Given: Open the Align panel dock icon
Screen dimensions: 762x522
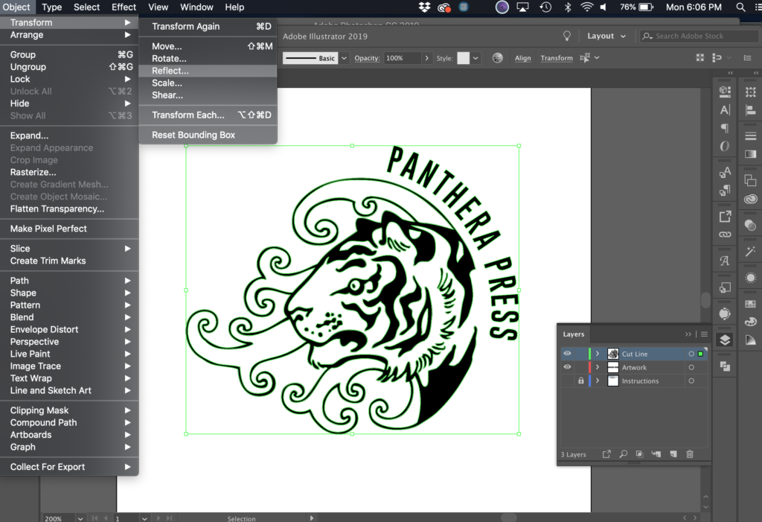Looking at the screenshot, I should 750,110.
